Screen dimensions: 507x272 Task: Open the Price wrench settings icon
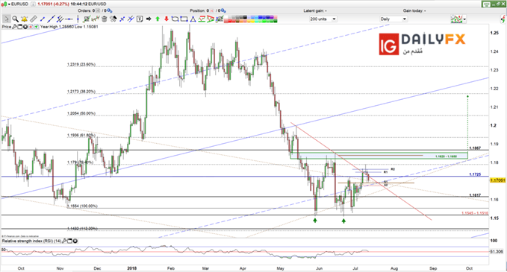(14, 27)
